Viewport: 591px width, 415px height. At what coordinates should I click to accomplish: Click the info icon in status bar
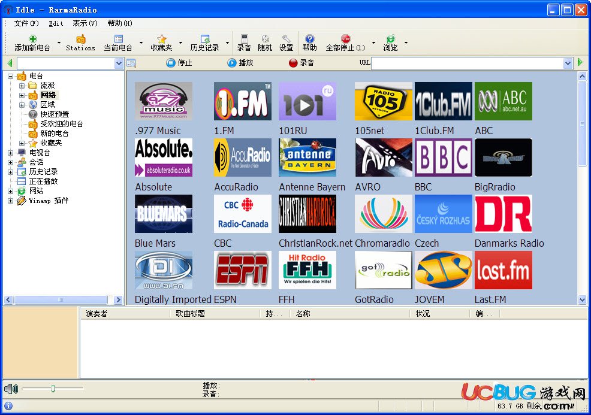(8, 405)
